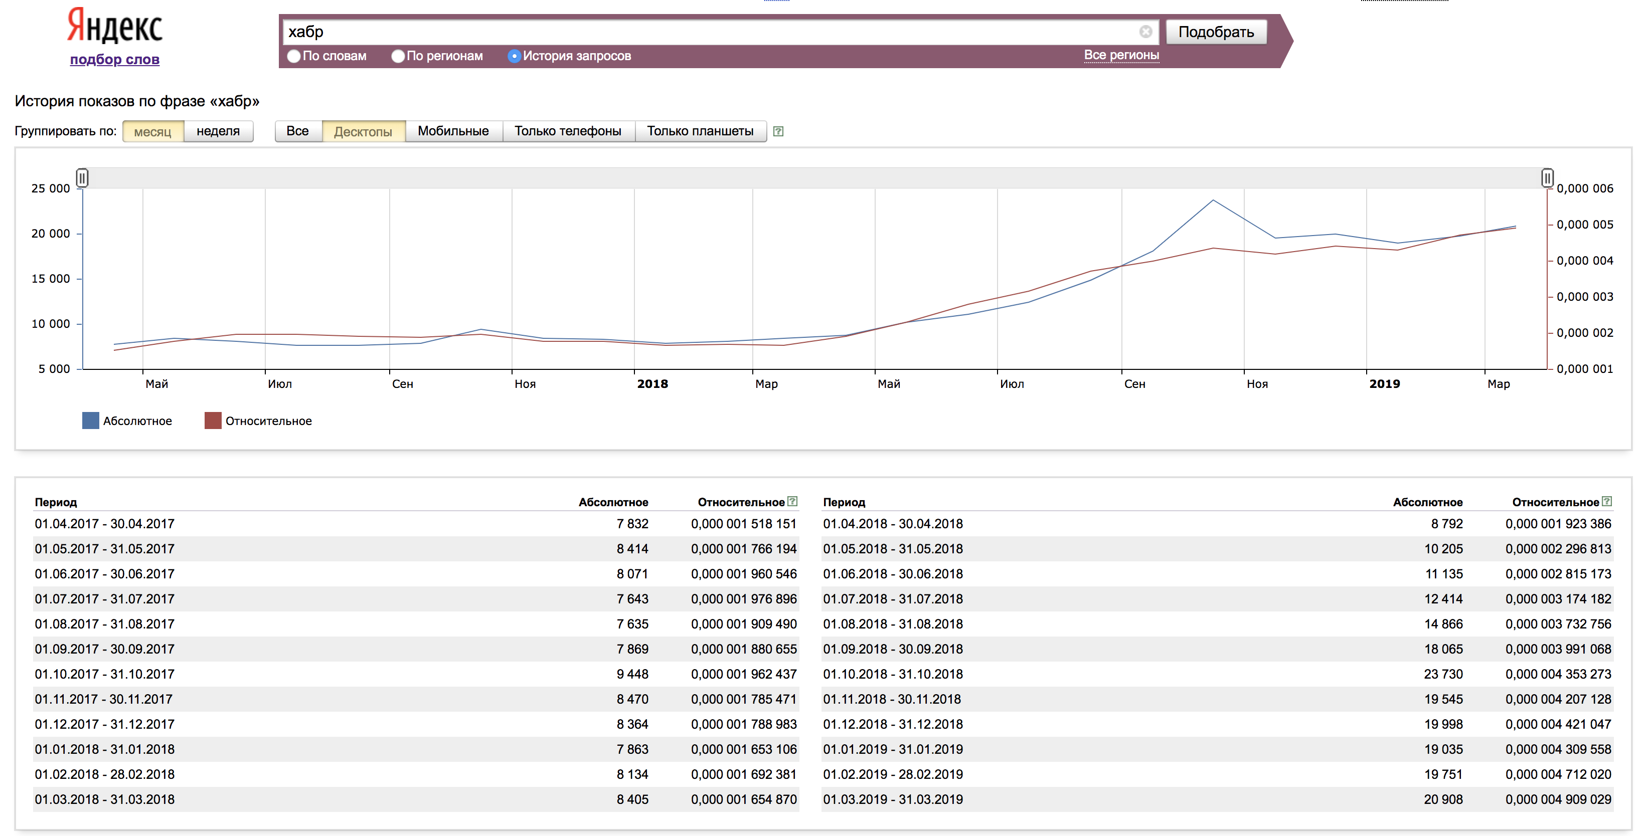Click absolute value 7 832
The height and width of the screenshot is (836, 1646).
tap(632, 524)
